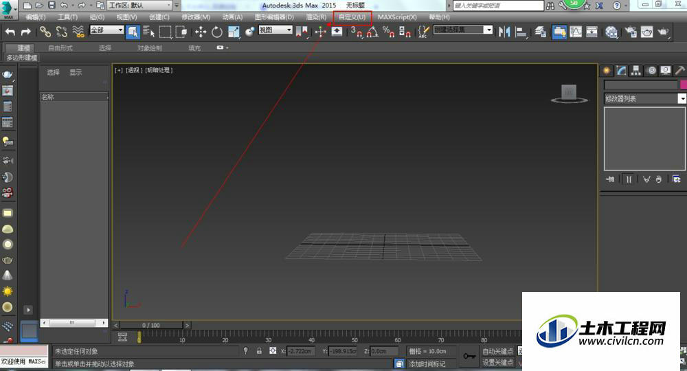Screen dimensions: 687x371
Task: Click the New Scene icon in quick access toolbar
Action: point(27,5)
